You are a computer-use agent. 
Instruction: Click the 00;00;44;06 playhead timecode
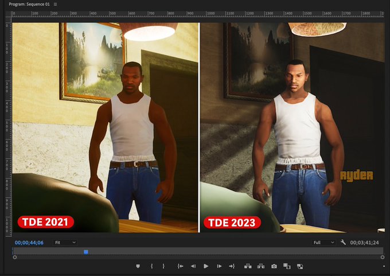click(x=29, y=243)
